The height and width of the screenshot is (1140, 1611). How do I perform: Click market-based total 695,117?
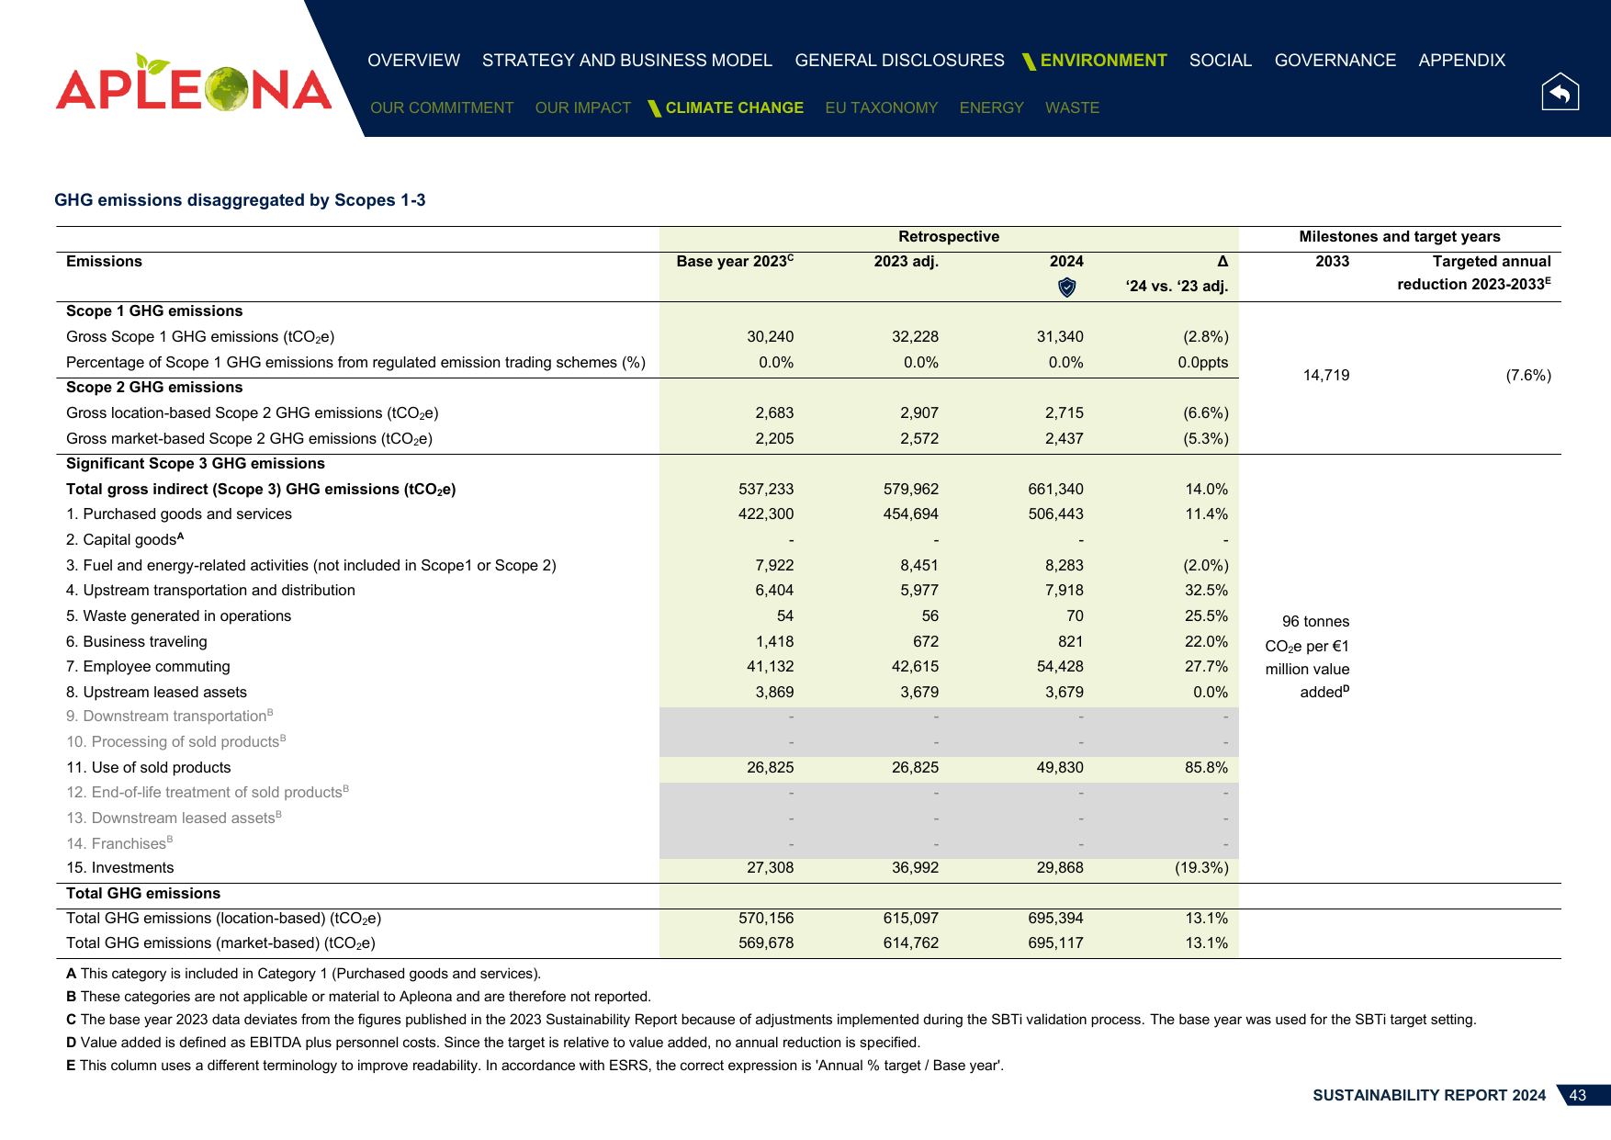(1055, 943)
